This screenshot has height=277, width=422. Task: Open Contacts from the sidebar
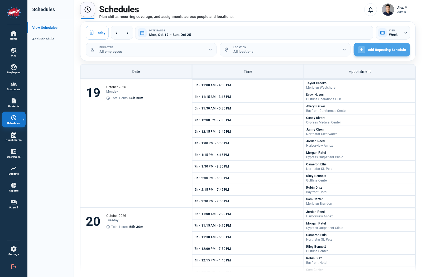(14, 103)
